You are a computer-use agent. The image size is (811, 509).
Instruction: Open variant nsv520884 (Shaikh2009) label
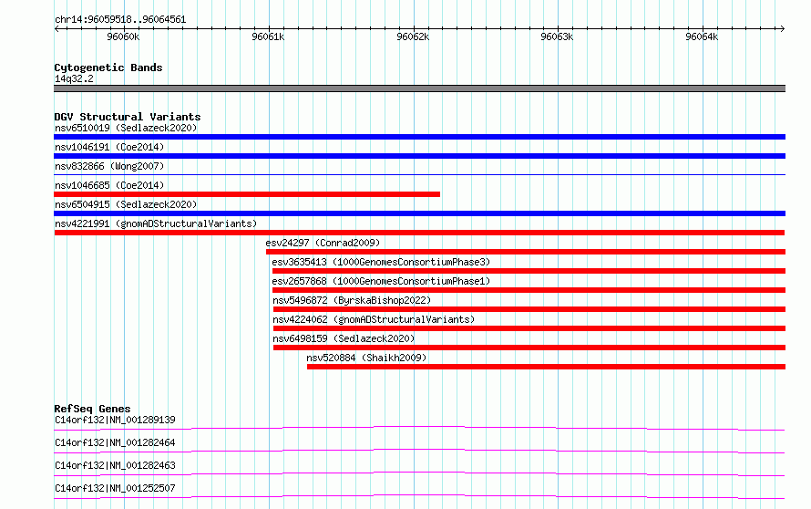[366, 358]
